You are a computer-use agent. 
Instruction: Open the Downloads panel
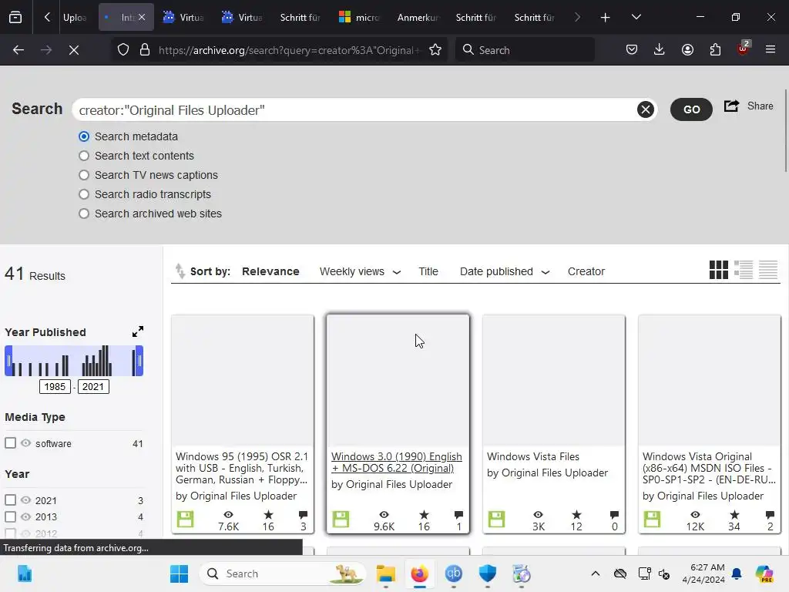660,49
